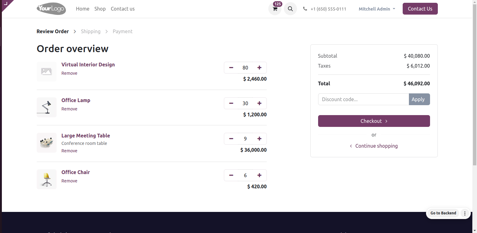Click the Checkout button

click(x=374, y=121)
